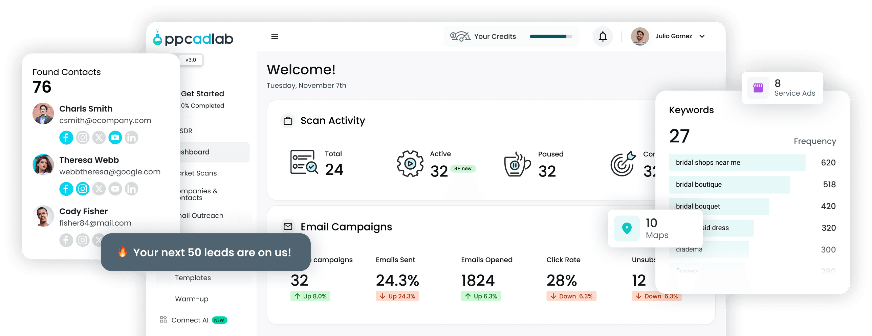
Task: Click the Scan Activity briefcase icon
Action: pos(288,121)
